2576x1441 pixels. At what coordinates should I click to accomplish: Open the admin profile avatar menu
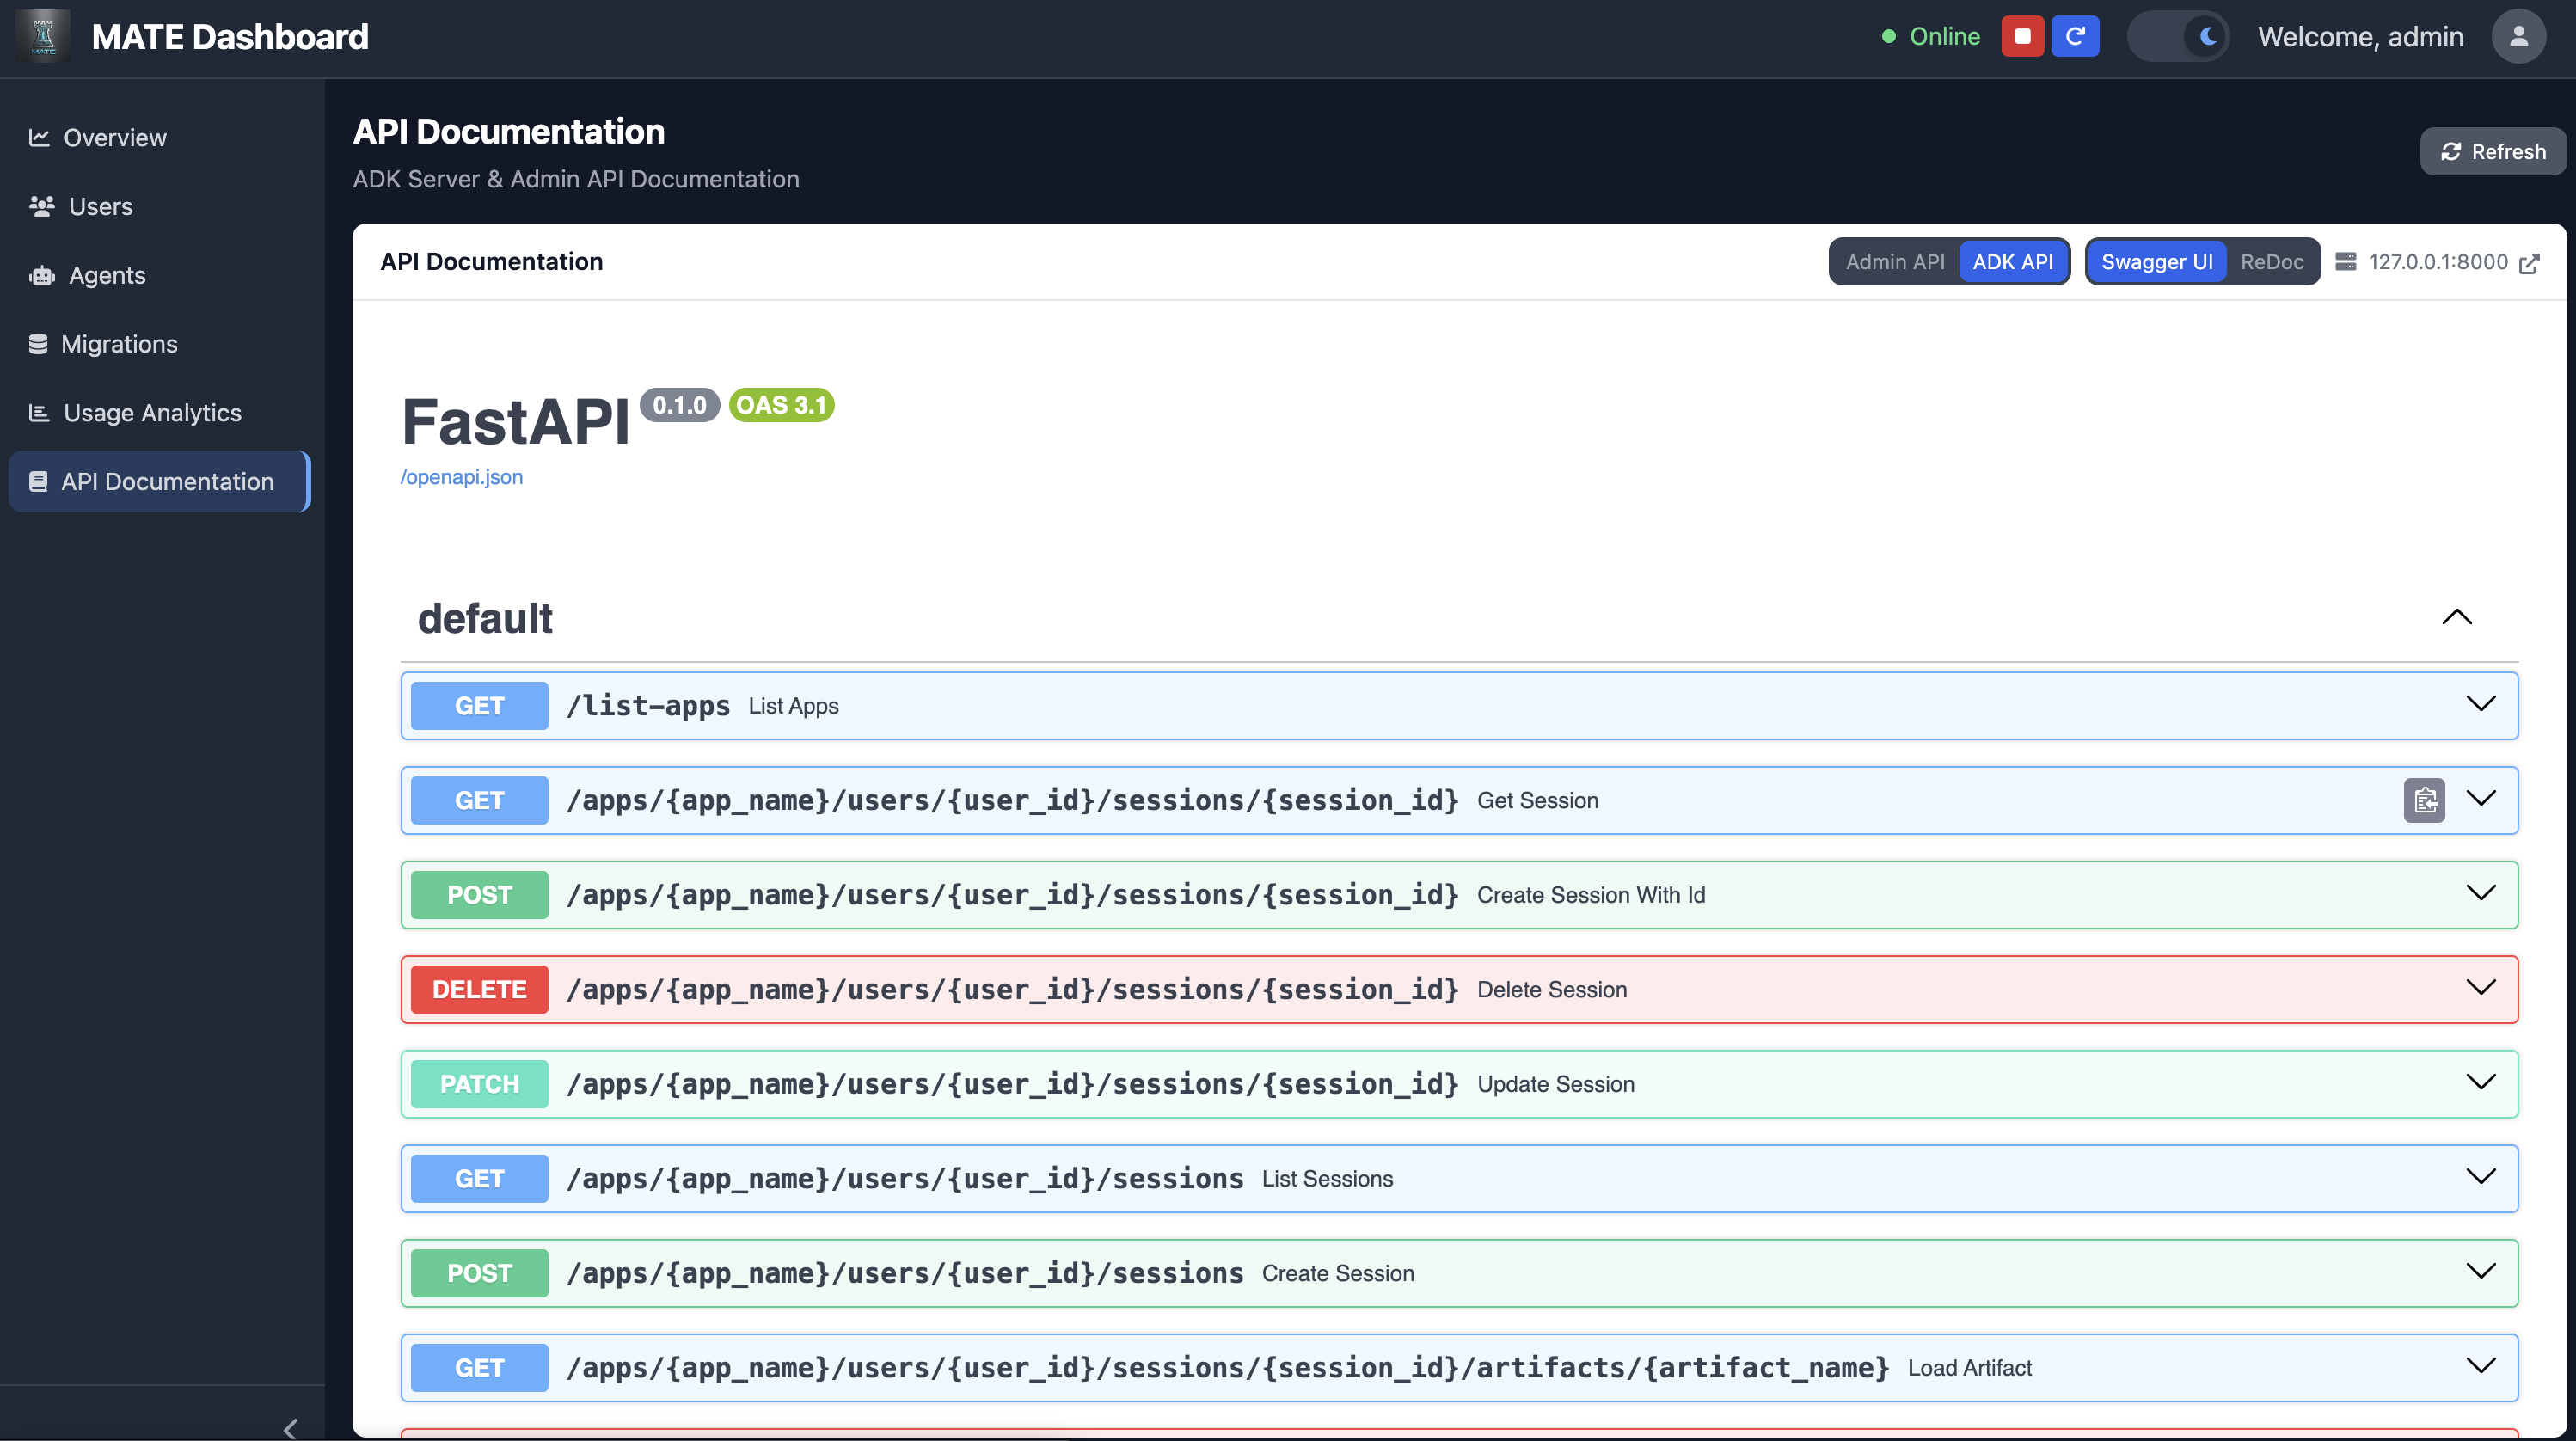[x=2519, y=36]
